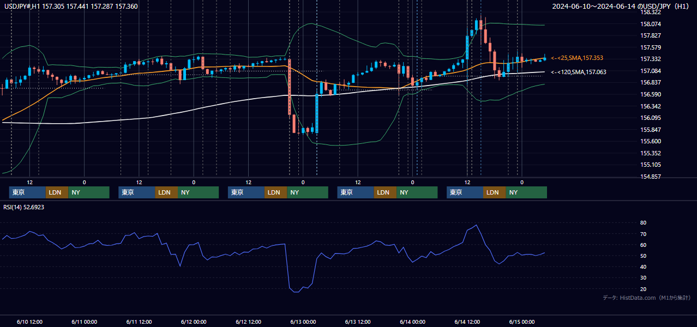Screen dimensions: 697x327
Task: Click the データ: HistData.com source note
Action: tap(647, 298)
